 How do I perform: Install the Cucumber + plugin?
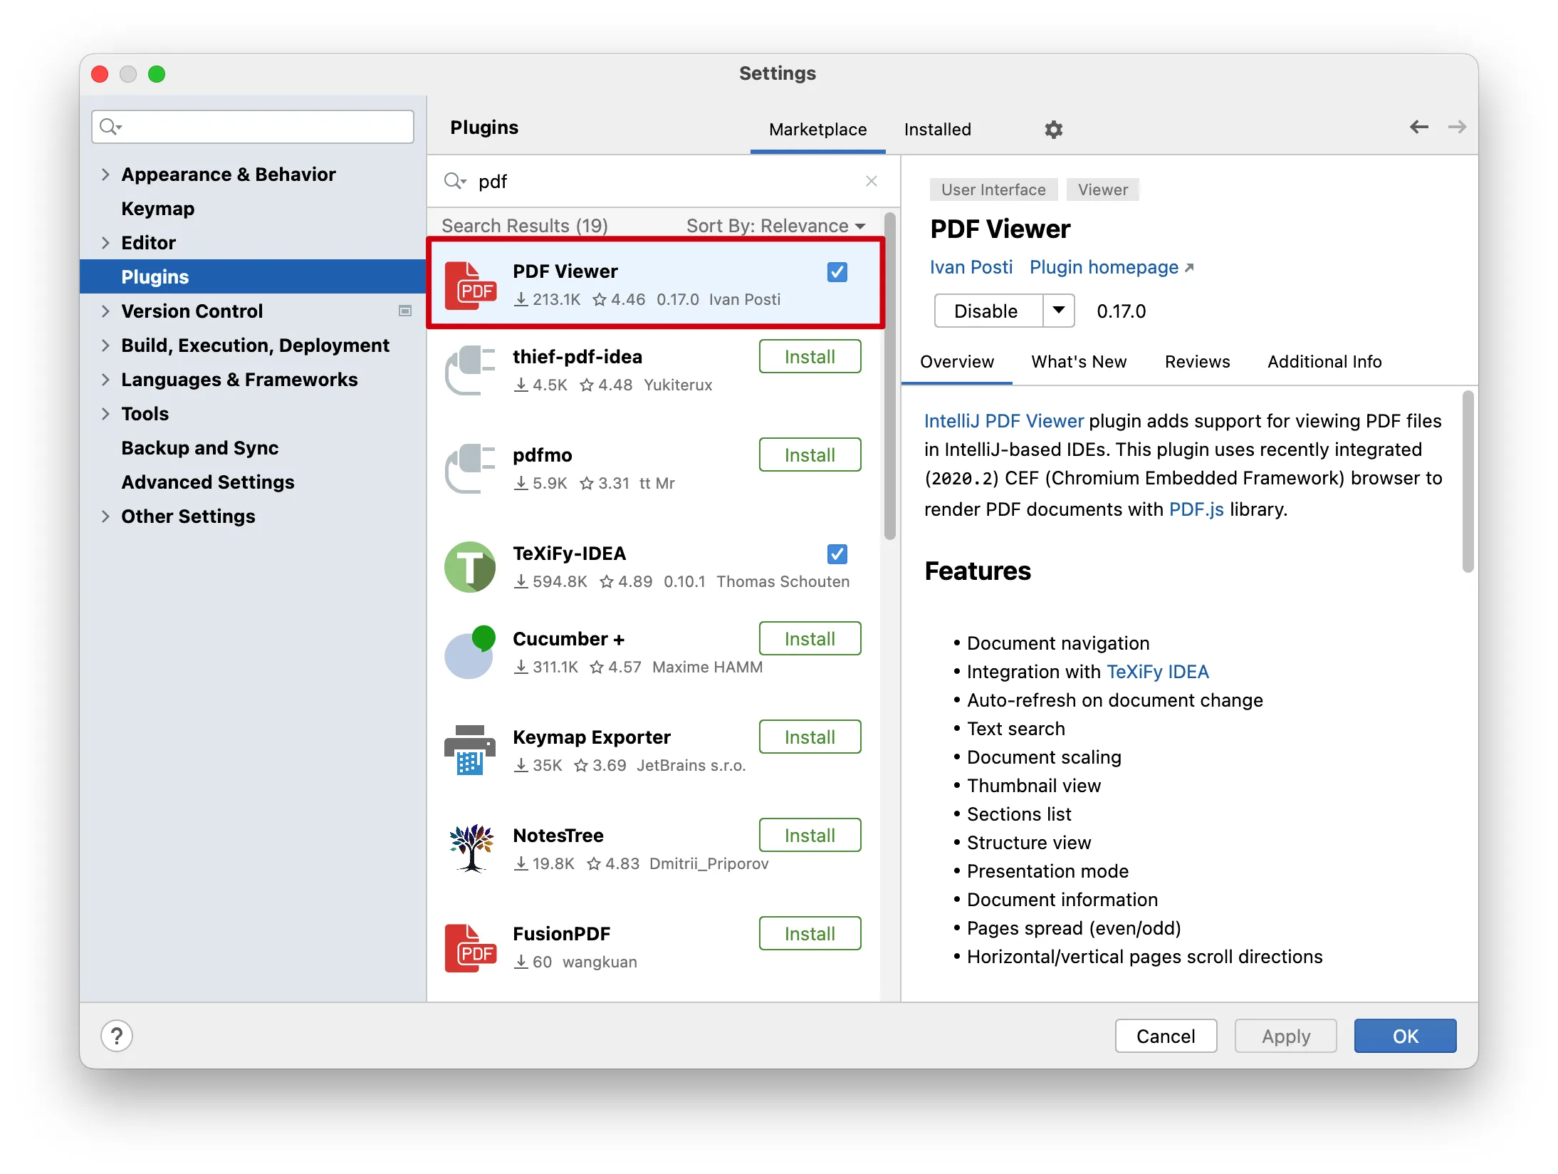click(810, 638)
